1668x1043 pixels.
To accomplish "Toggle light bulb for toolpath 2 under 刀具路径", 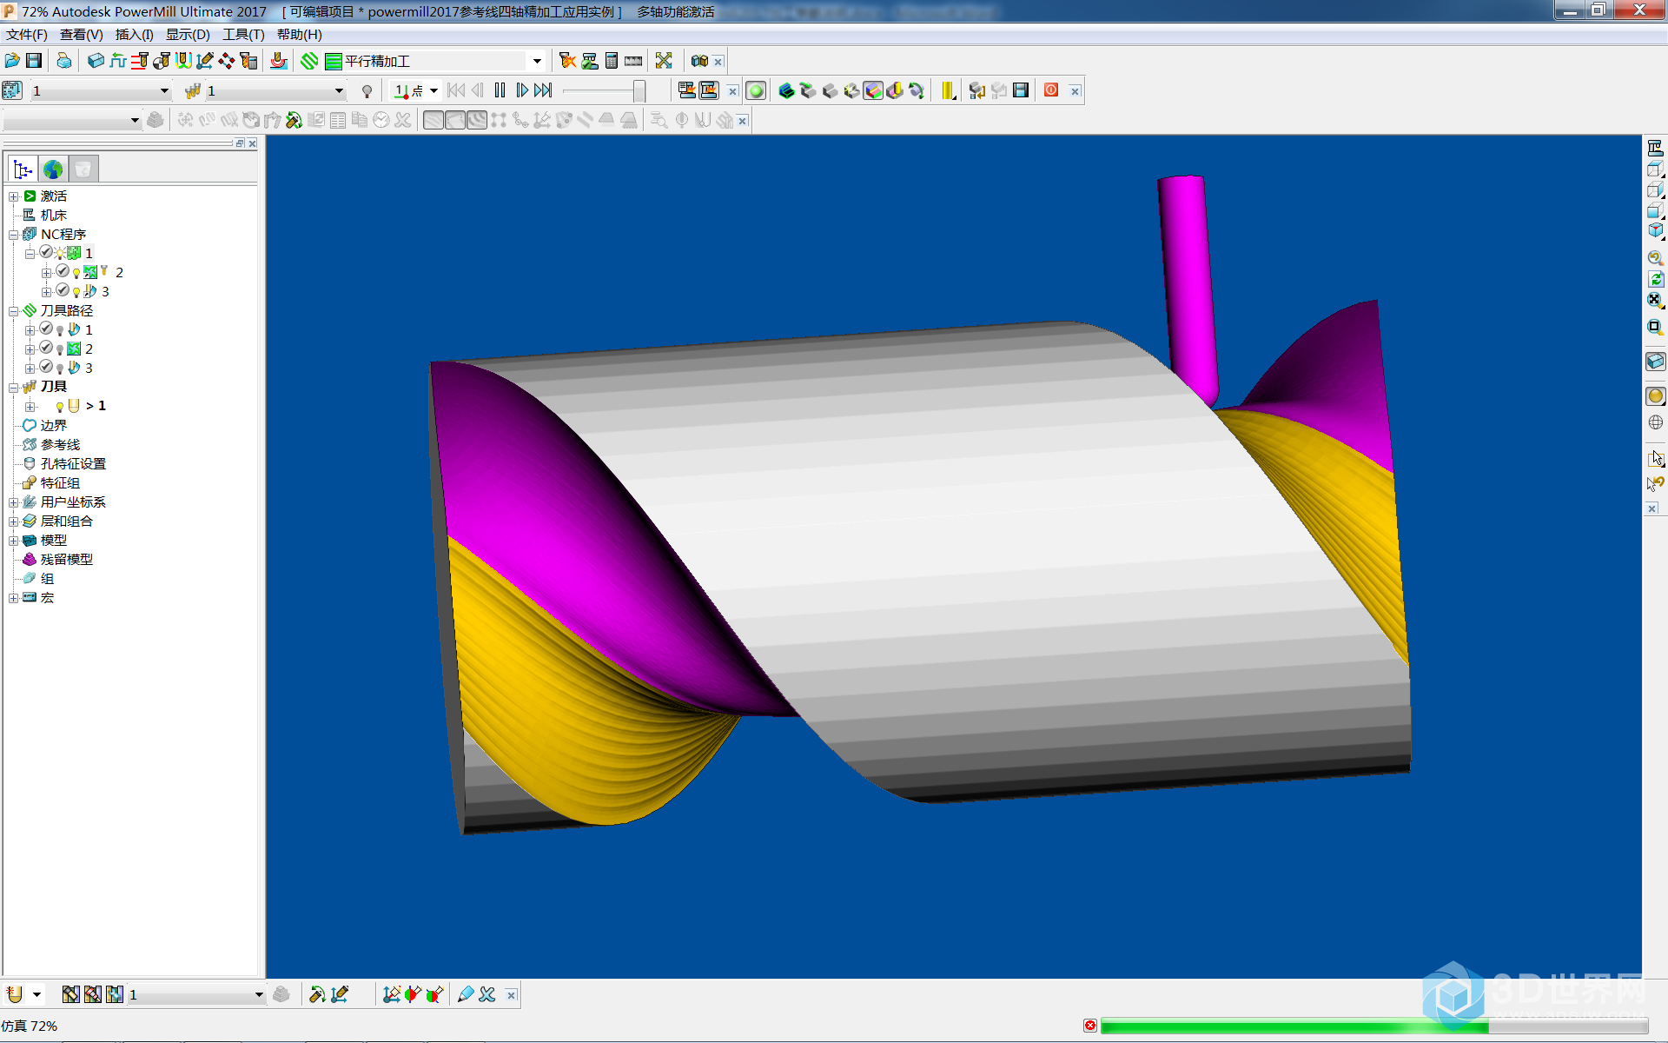I will point(60,349).
